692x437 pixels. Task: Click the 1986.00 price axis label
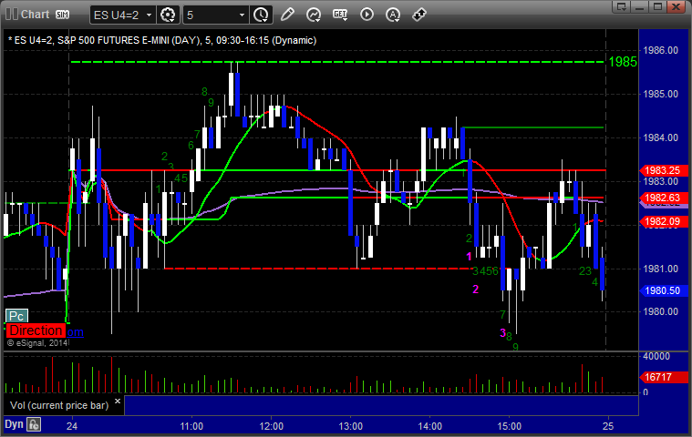pyautogui.click(x=661, y=50)
